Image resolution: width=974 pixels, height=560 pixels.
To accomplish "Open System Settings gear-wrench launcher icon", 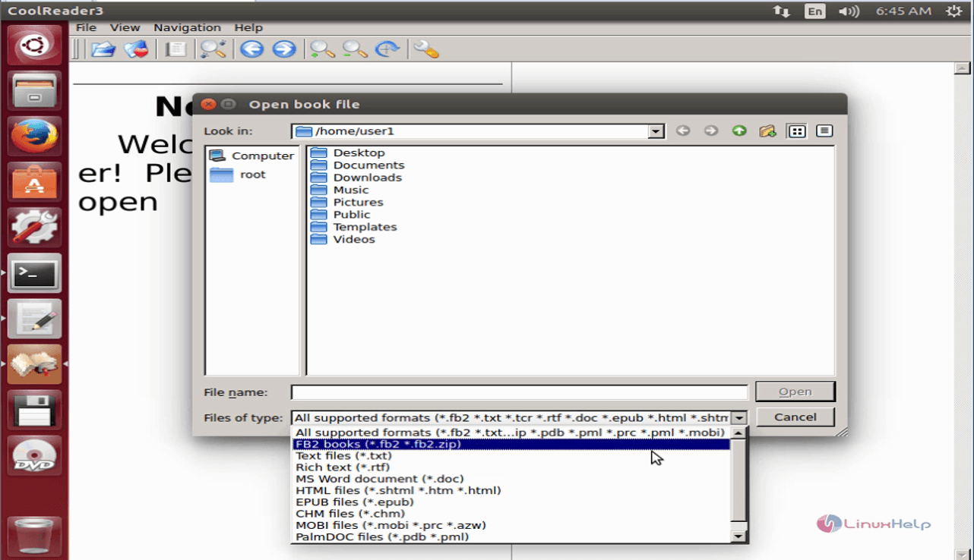I will pos(34,228).
